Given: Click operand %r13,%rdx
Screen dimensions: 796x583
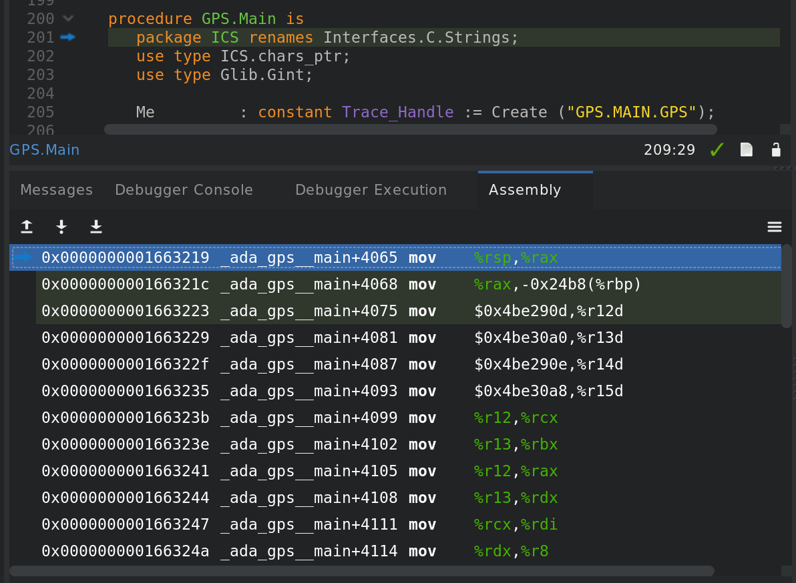Looking at the screenshot, I should (x=516, y=498).
